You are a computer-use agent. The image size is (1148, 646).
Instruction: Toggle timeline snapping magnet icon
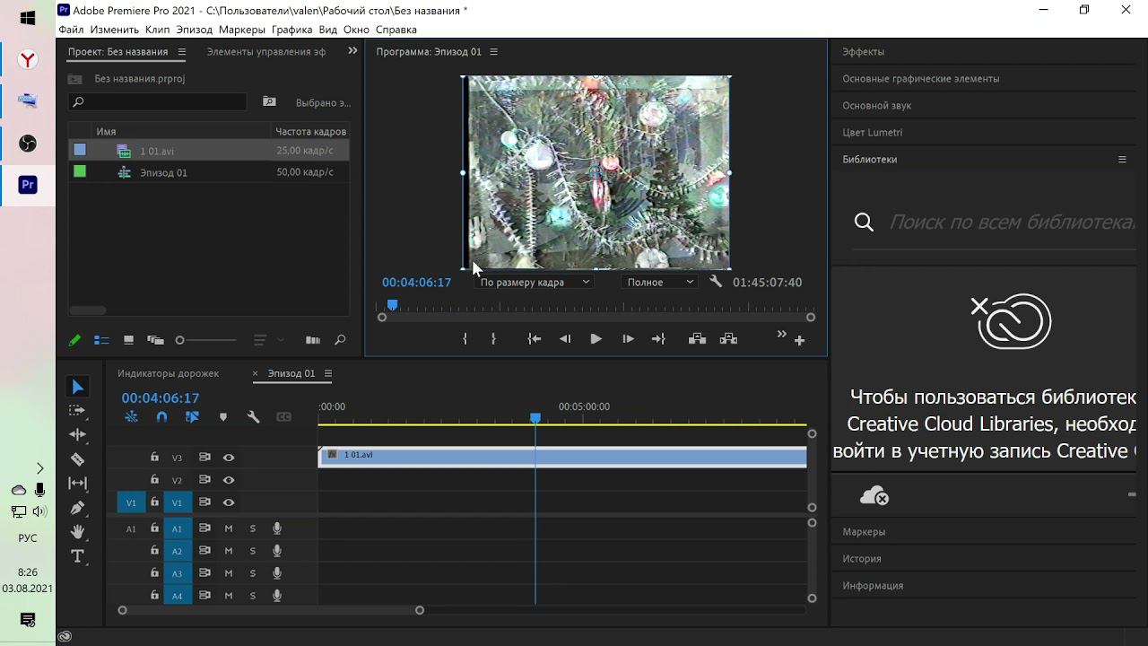pyautogui.click(x=161, y=417)
